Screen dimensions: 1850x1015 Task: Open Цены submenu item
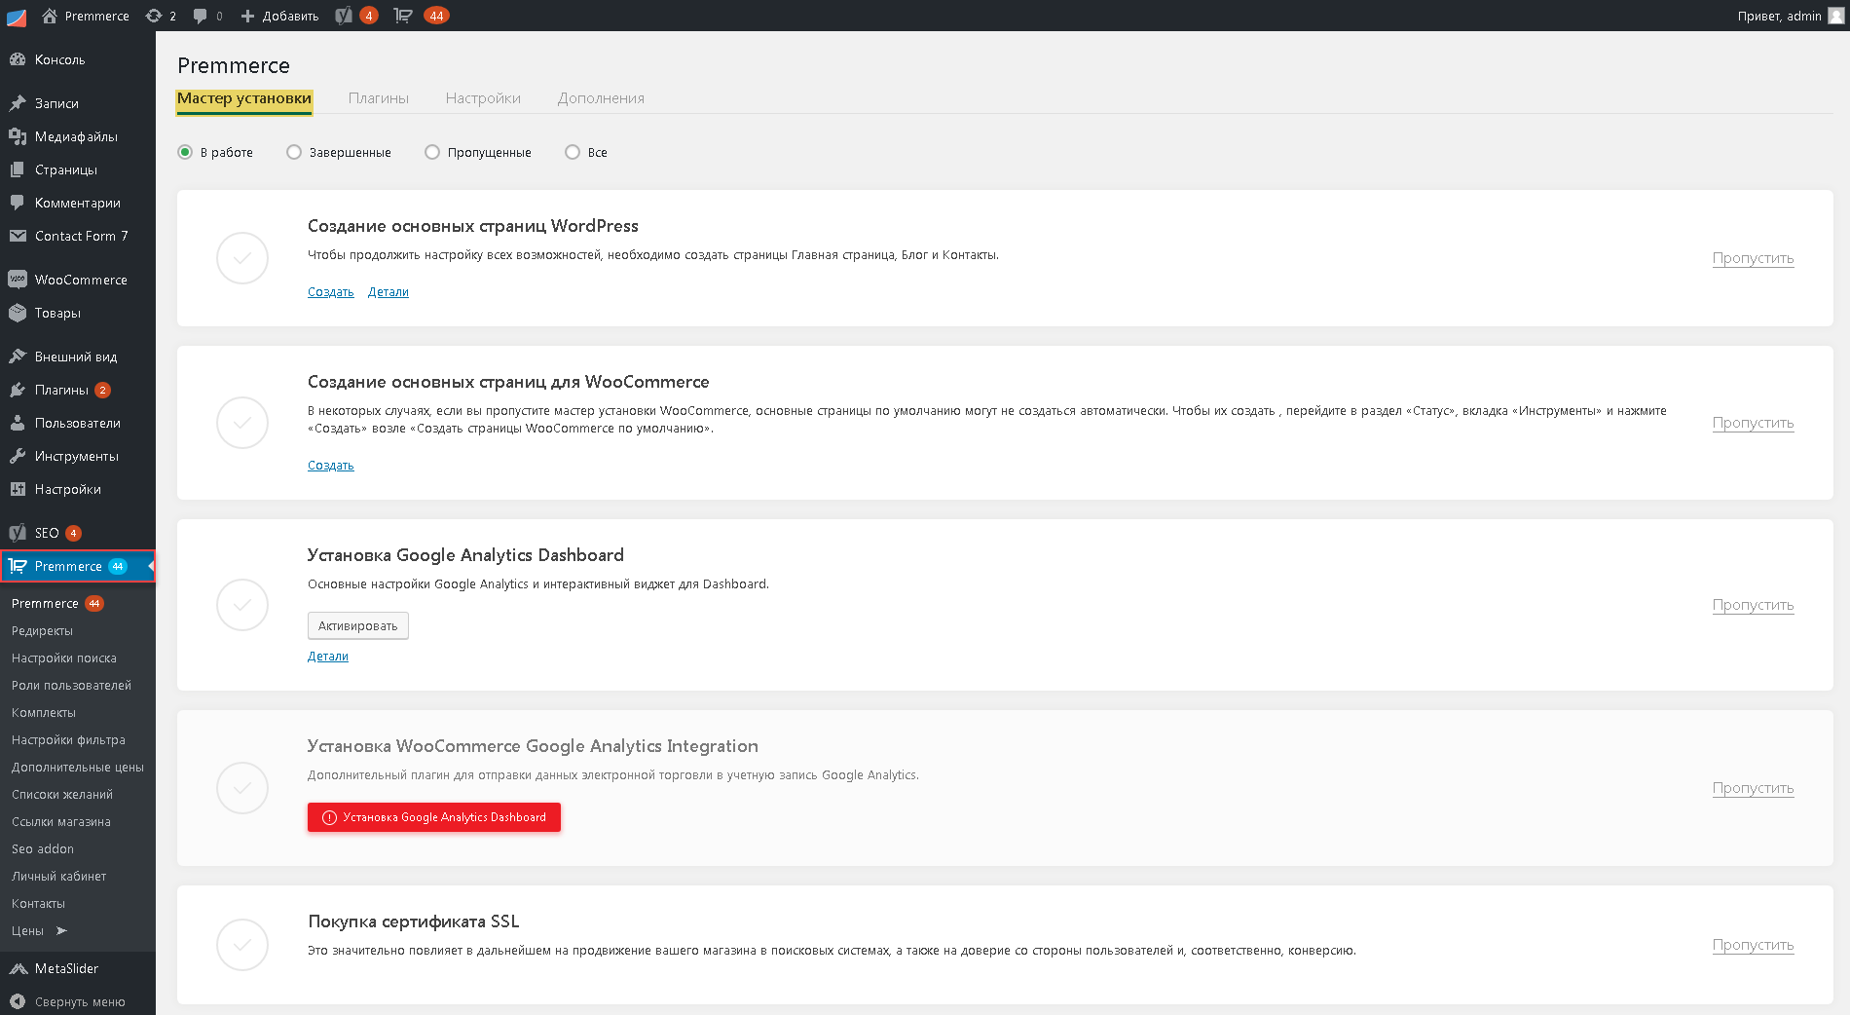click(27, 931)
